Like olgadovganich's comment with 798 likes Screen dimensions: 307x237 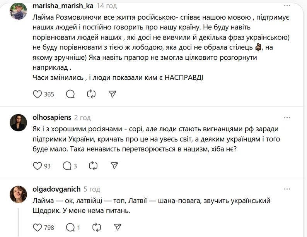37,227
